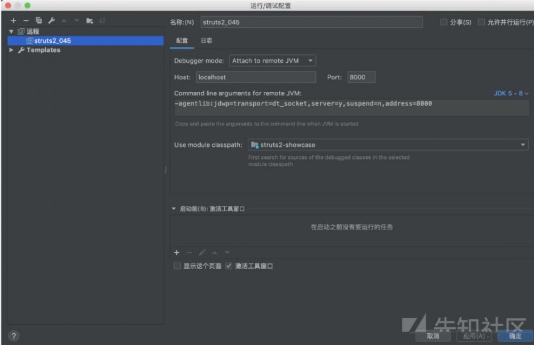Add a before-launch task with plus icon
The width and height of the screenshot is (534, 345).
pos(177,252)
